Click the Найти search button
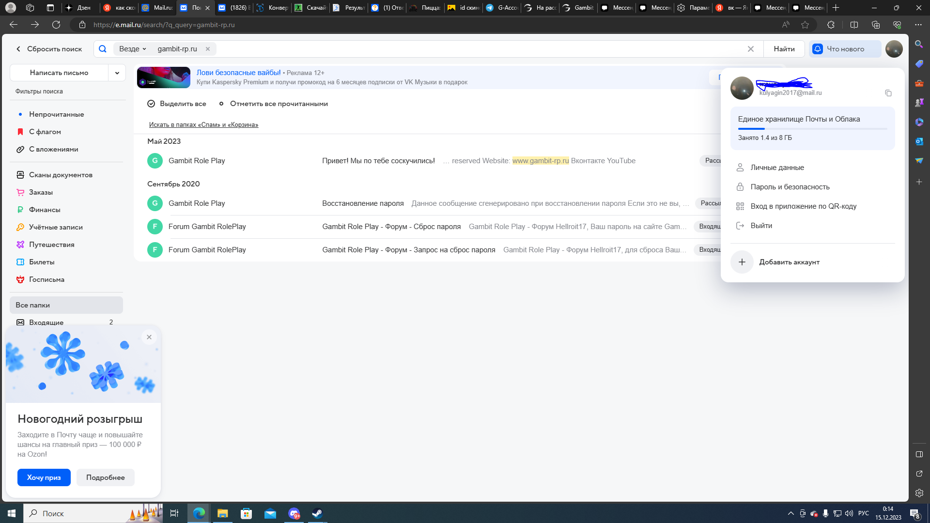The image size is (930, 523). coord(784,49)
